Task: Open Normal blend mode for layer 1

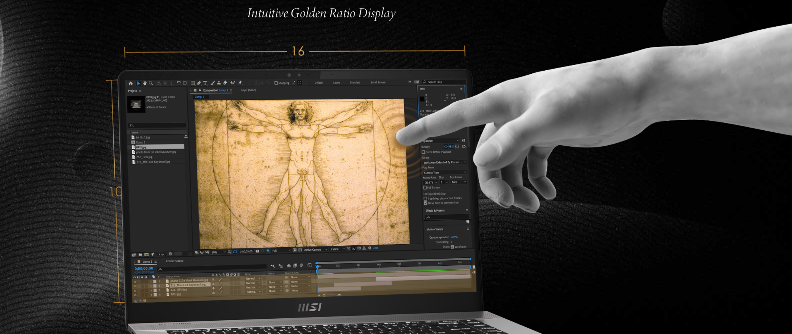Action: 253,278
